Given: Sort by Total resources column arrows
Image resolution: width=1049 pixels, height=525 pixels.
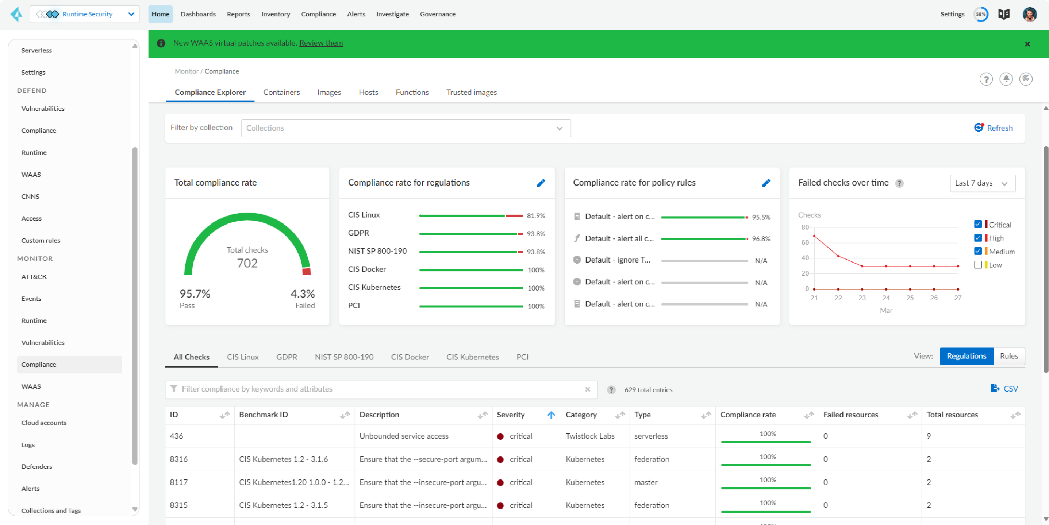Looking at the screenshot, I should point(1015,415).
